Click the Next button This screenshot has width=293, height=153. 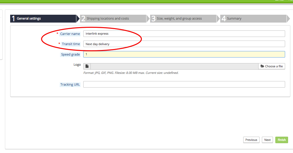pos(267,140)
